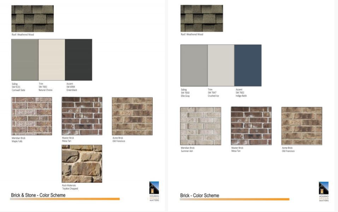Click the 'Old Francisco' caption on the Brick & Stone page
338x212 pixels.
pos(119,141)
